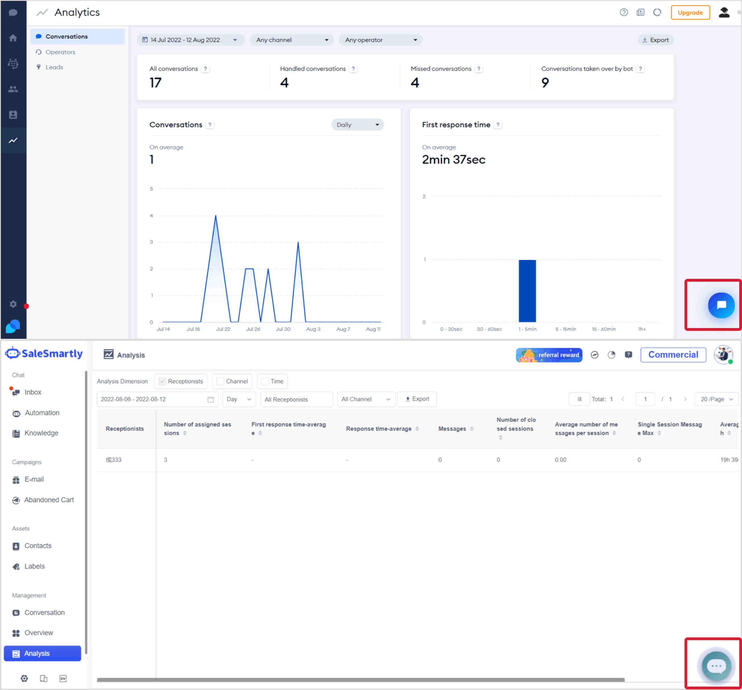Image resolution: width=742 pixels, height=690 pixels.
Task: Click the devices icon at SaleSmartly sidebar bottom
Action: pos(44,678)
